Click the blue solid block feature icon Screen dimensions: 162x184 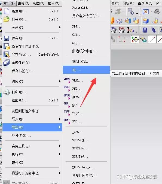[146, 21]
